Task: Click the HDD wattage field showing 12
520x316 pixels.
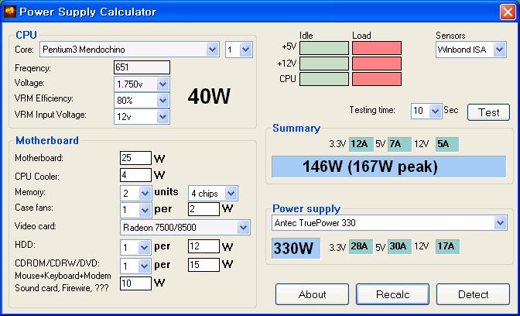Action: tap(204, 246)
